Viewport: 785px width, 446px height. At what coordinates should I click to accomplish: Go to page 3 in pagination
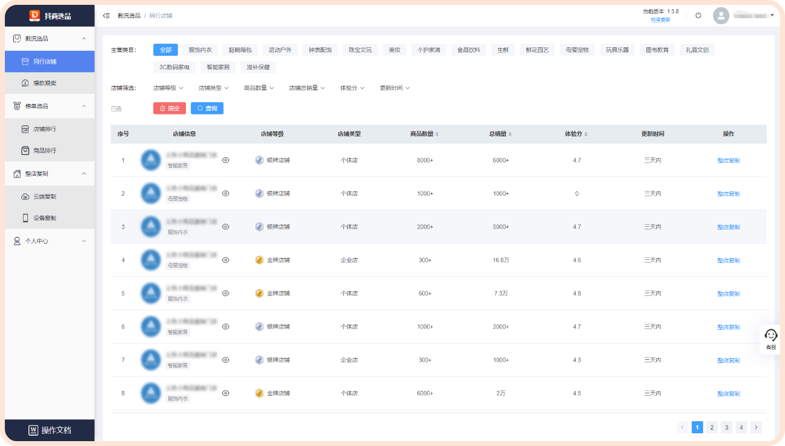coord(726,427)
